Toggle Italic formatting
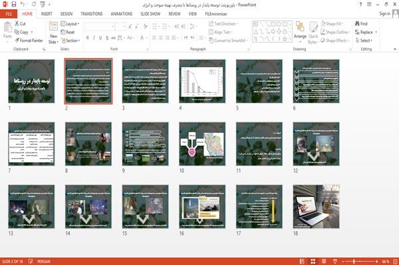399x265 pixels. (x=94, y=38)
